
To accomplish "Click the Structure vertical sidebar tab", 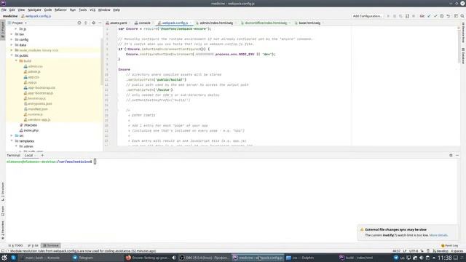I will (x=3, y=192).
